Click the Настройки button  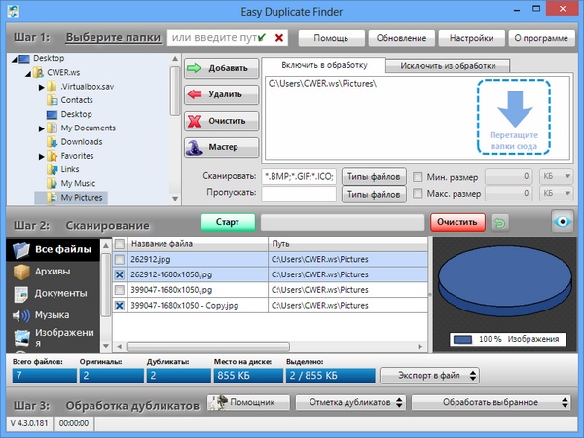[470, 38]
